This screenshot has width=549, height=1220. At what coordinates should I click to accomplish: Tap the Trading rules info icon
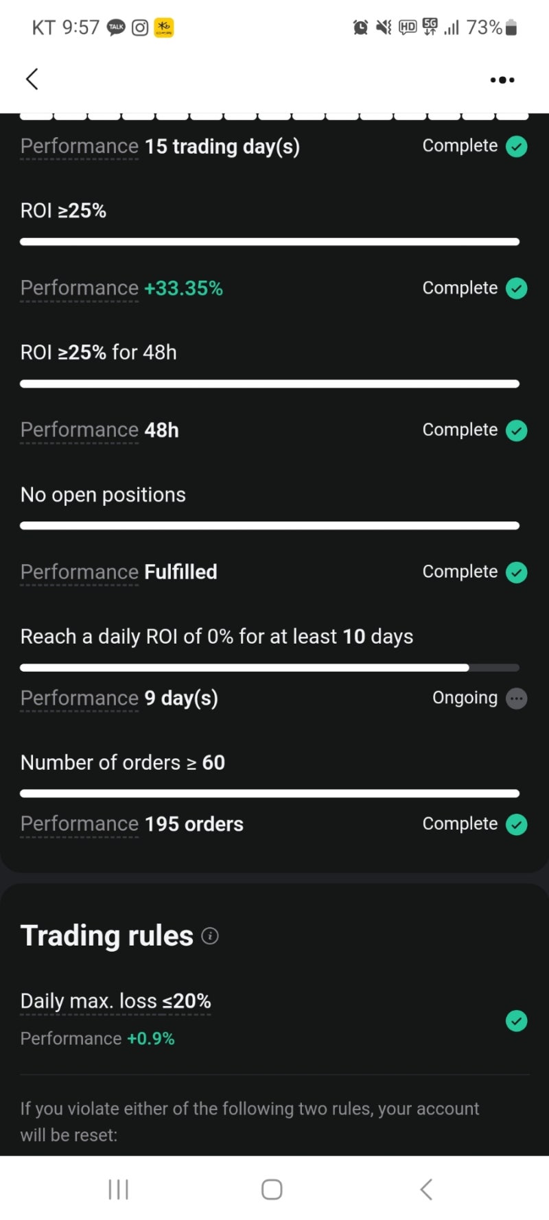click(210, 936)
